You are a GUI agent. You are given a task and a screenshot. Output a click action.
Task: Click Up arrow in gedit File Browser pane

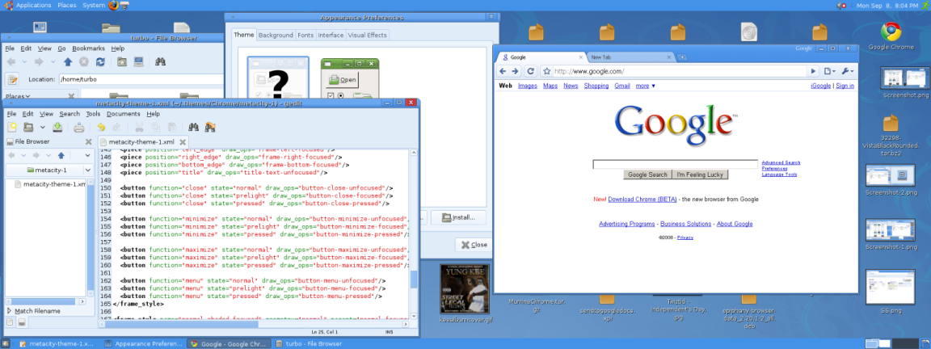click(61, 155)
